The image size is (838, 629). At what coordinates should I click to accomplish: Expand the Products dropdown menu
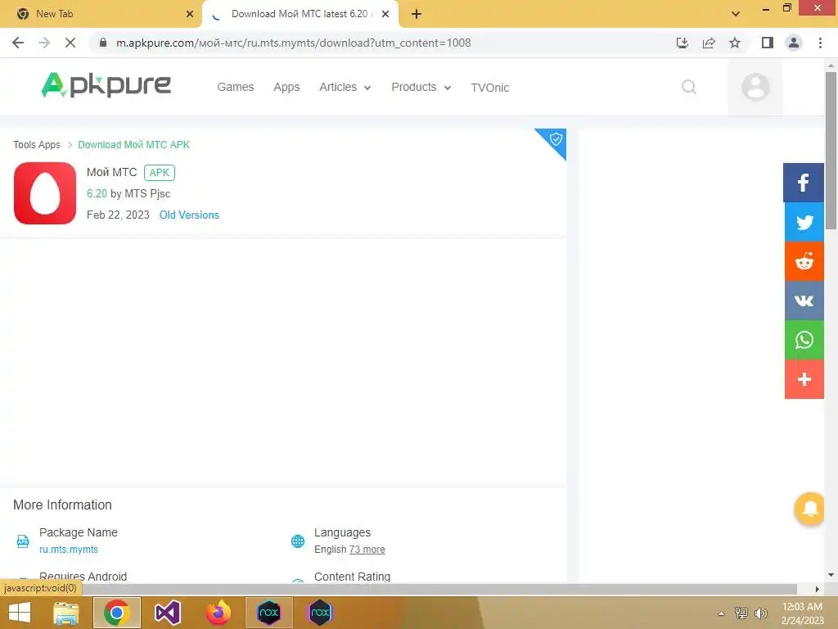421,87
